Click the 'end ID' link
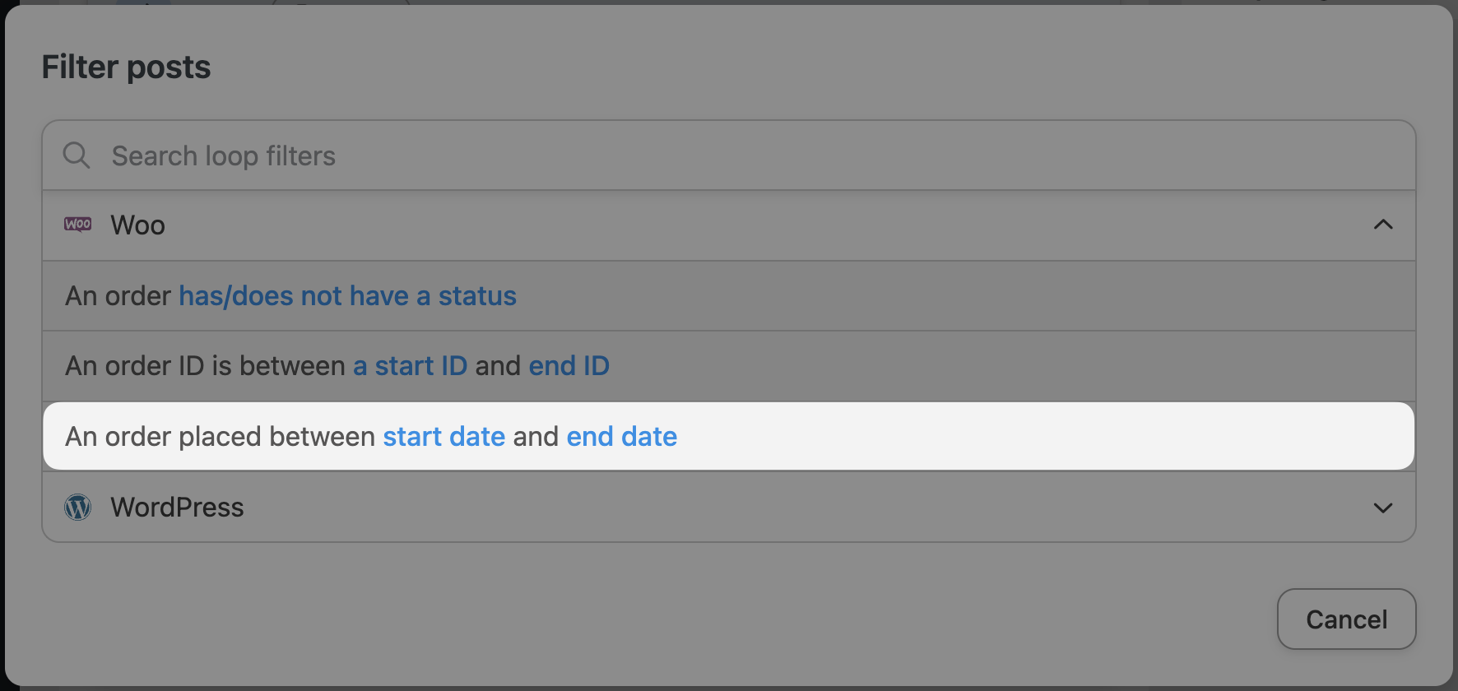 point(569,366)
